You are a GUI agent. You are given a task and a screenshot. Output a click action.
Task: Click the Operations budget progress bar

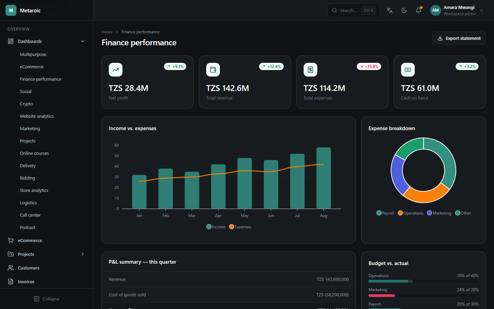423,281
